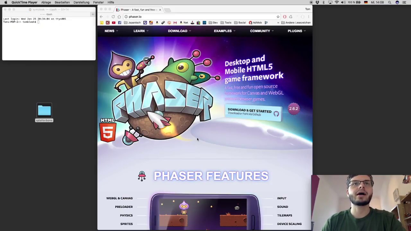Open the Tom profile menu in Chrome
The image size is (411, 231).
coord(308,9)
